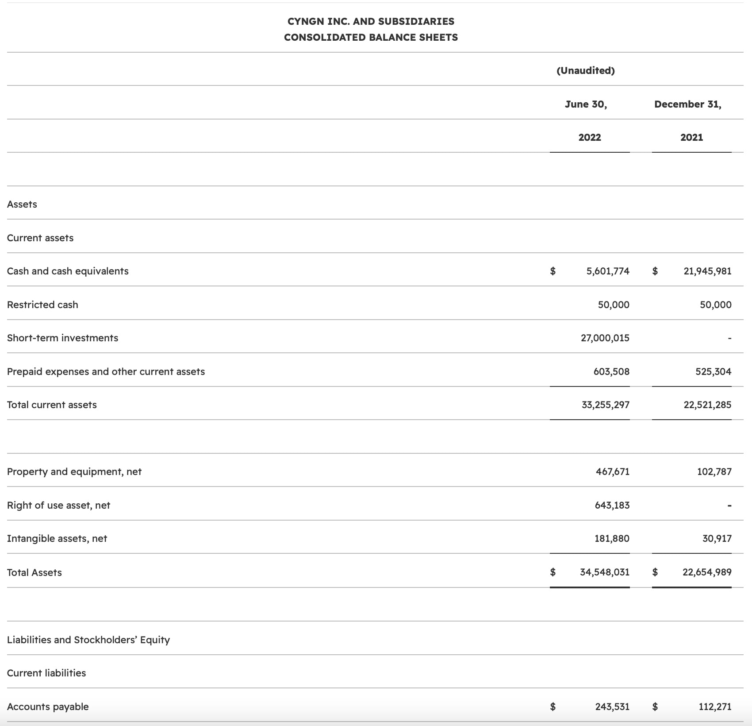
Task: Click the December 2021 Restricted cash value 50,000
Action: point(716,305)
